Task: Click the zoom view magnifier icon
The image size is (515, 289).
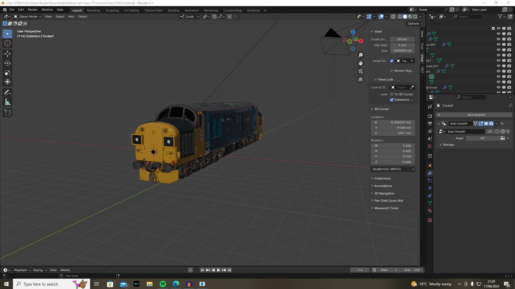Action: pyautogui.click(x=360, y=55)
